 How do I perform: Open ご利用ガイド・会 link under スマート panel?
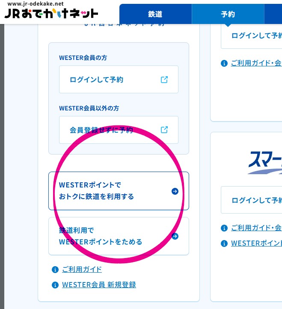click(x=256, y=228)
